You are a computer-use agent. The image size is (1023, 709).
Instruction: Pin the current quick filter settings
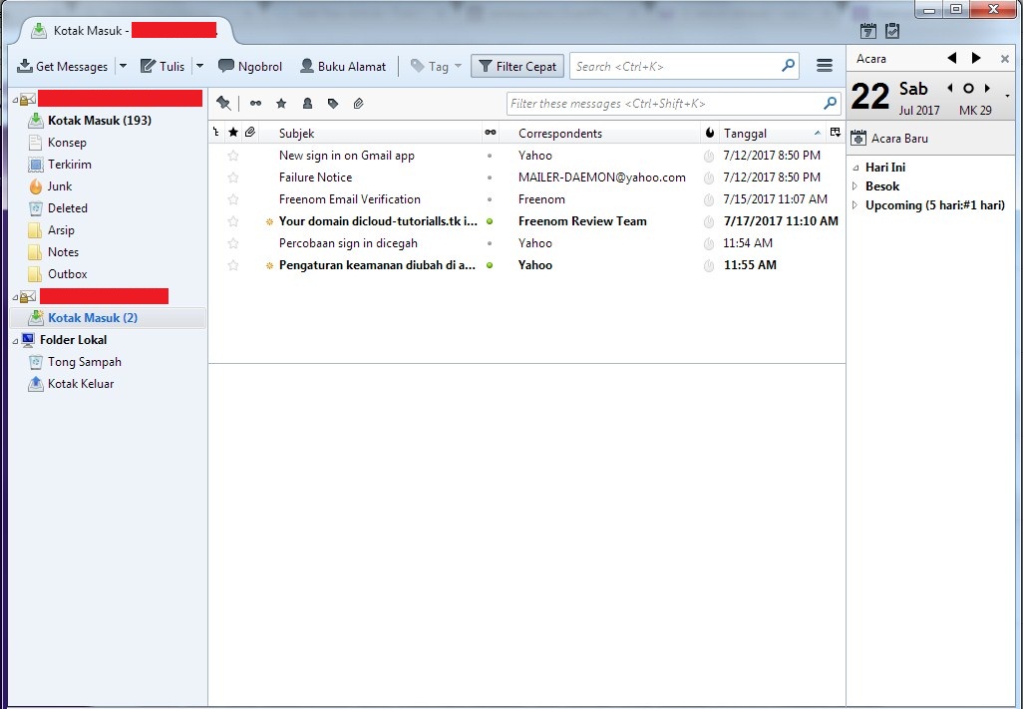tap(223, 103)
